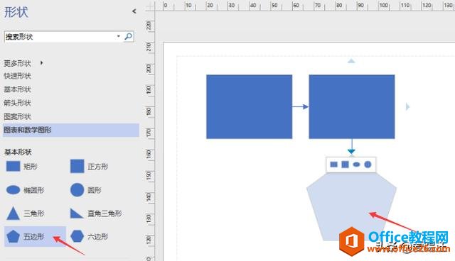The width and height of the screenshot is (455, 261).
Task: Open the search shapes dropdown arrow
Action: (x=119, y=36)
